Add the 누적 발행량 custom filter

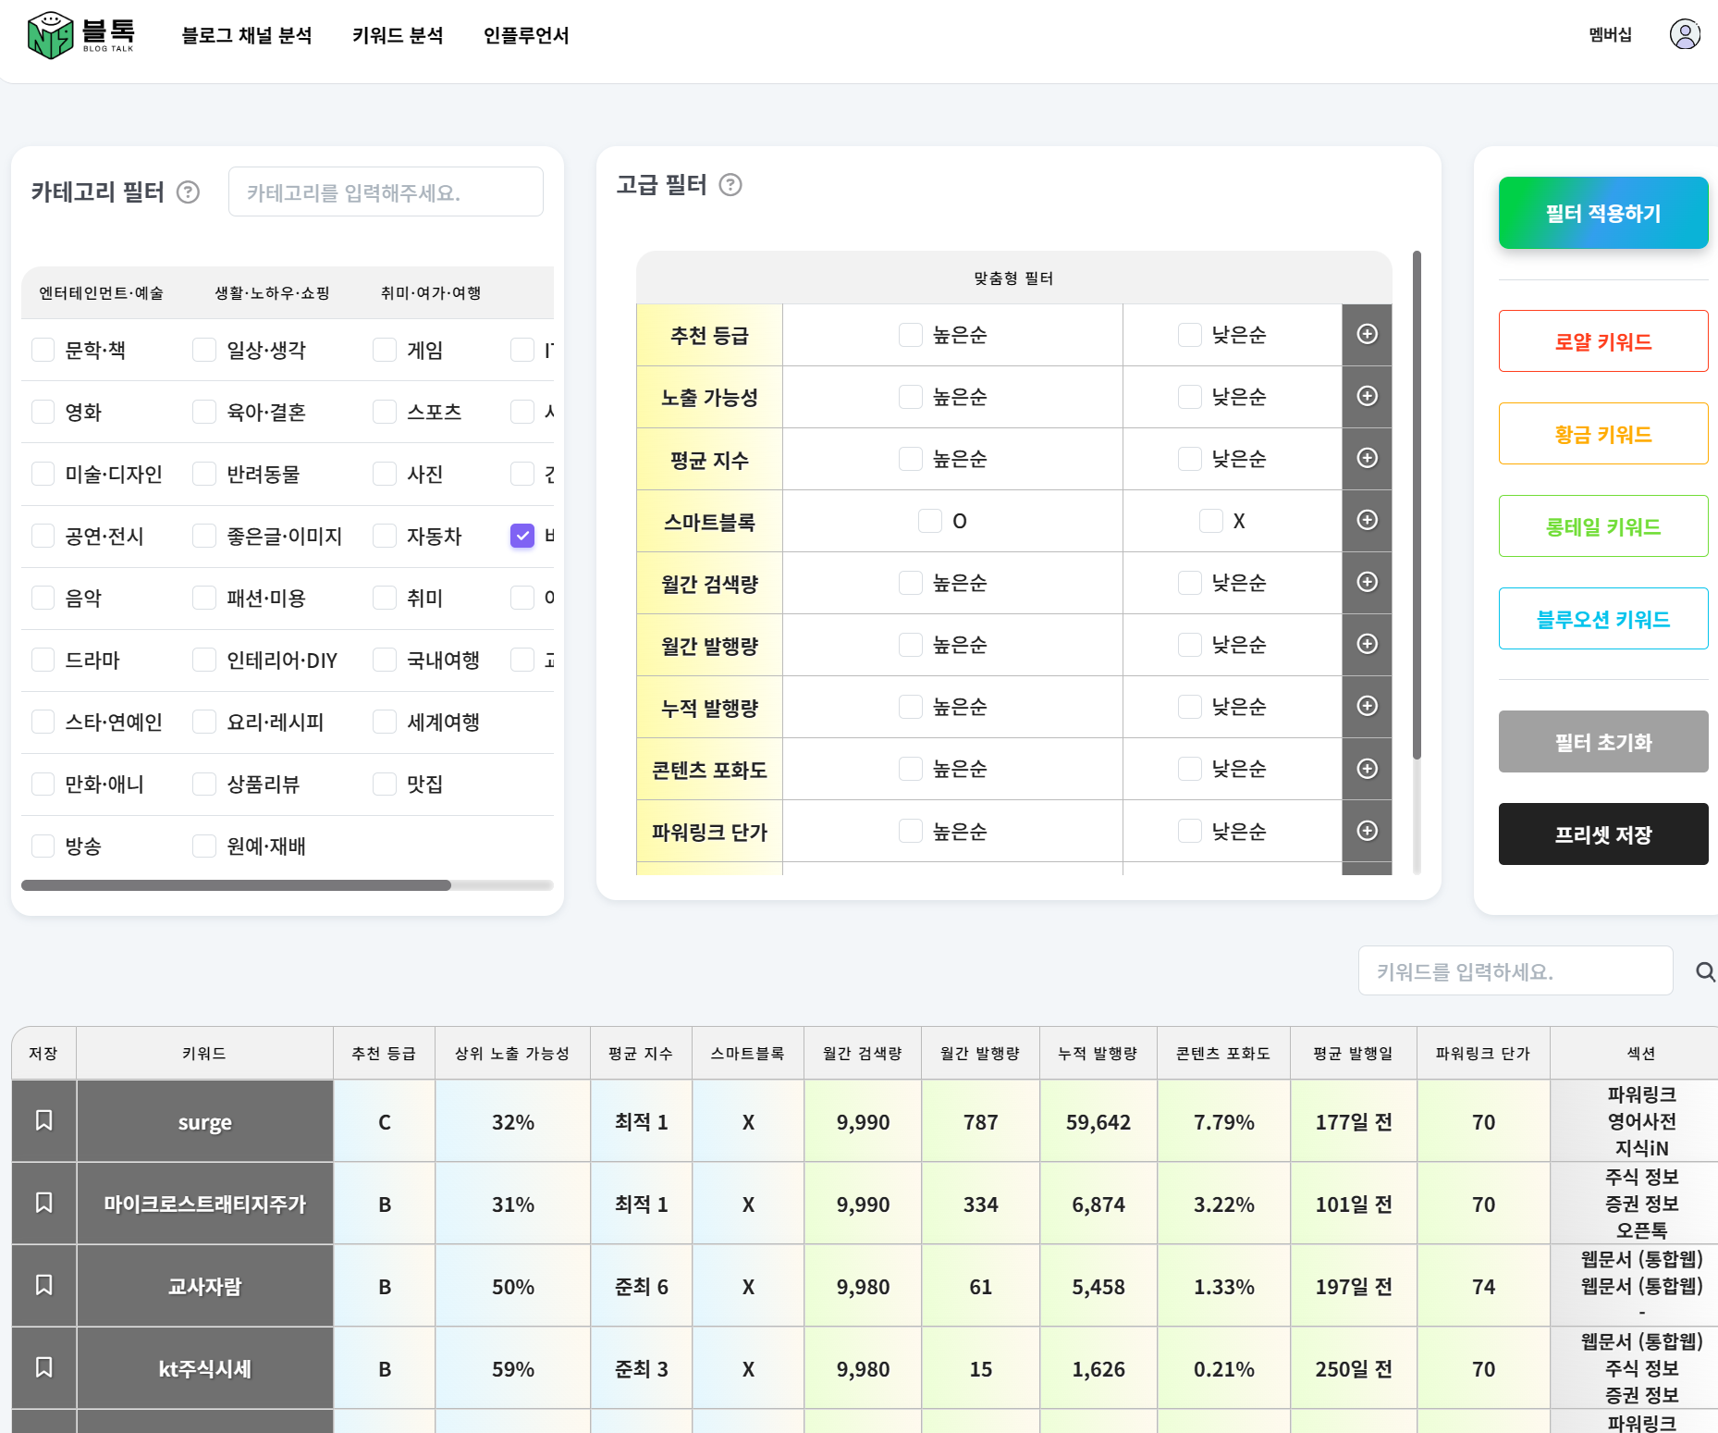click(x=1367, y=706)
